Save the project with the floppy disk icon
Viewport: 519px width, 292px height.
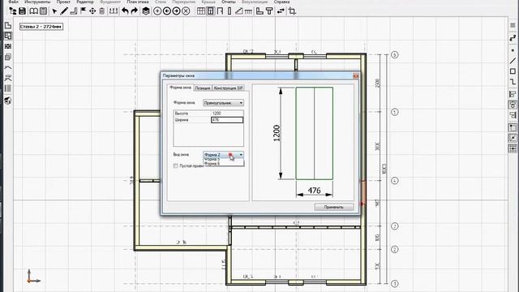click(x=22, y=11)
